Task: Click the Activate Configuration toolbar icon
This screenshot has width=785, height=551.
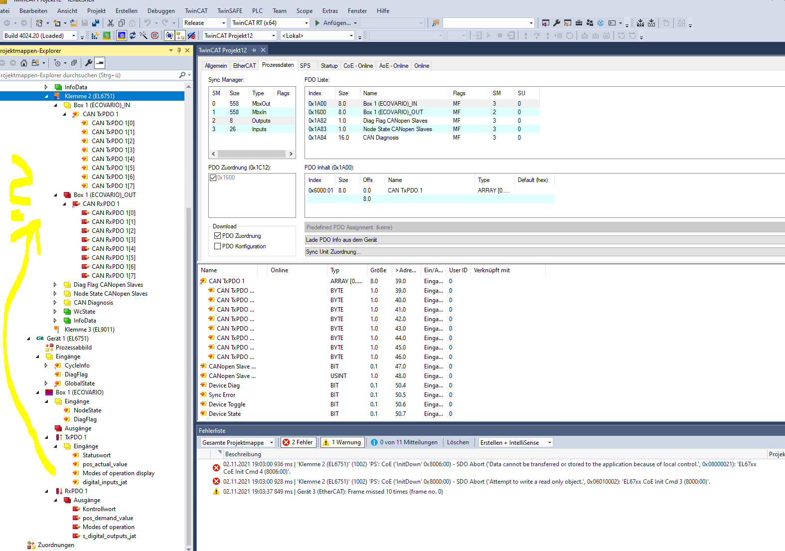Action: 95,35
